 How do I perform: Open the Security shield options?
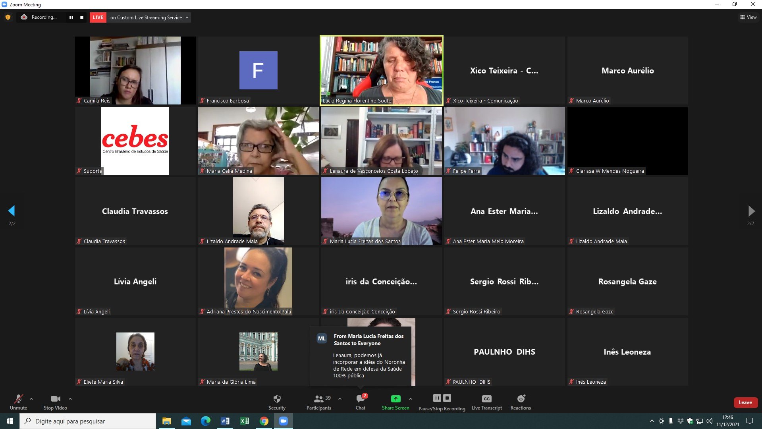tap(277, 402)
